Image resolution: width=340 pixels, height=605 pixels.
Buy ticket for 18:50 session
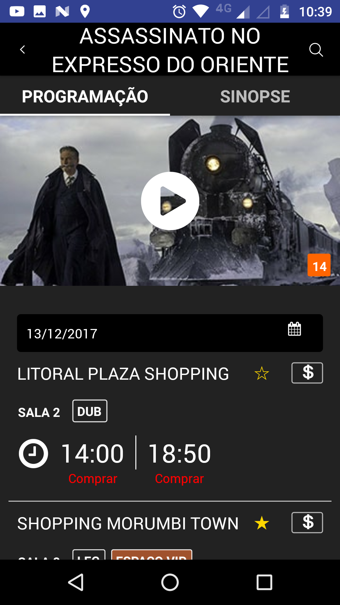tap(179, 479)
